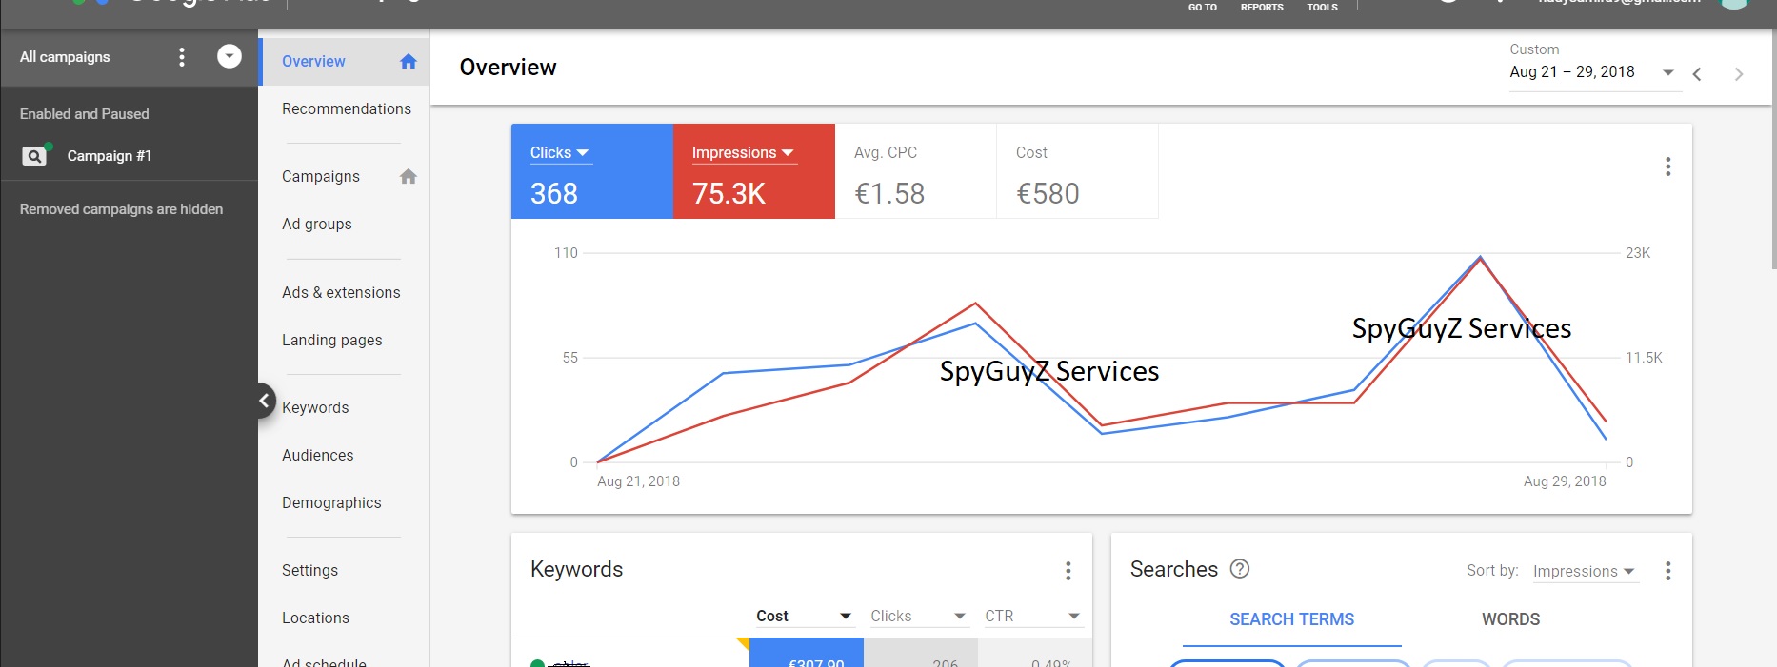Open Landing pages in the side menu
1777x667 pixels.
[332, 340]
